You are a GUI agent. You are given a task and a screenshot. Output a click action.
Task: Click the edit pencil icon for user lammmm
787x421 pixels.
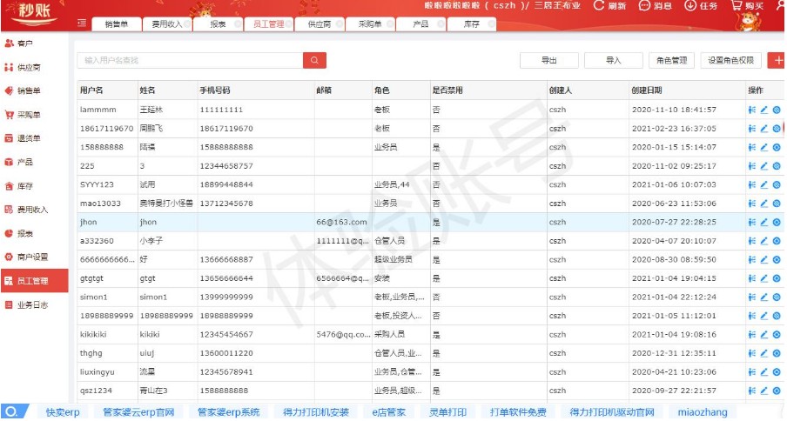click(763, 110)
